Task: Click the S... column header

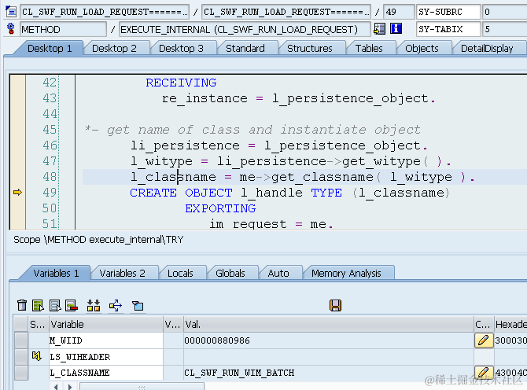Action: pyautogui.click(x=39, y=324)
